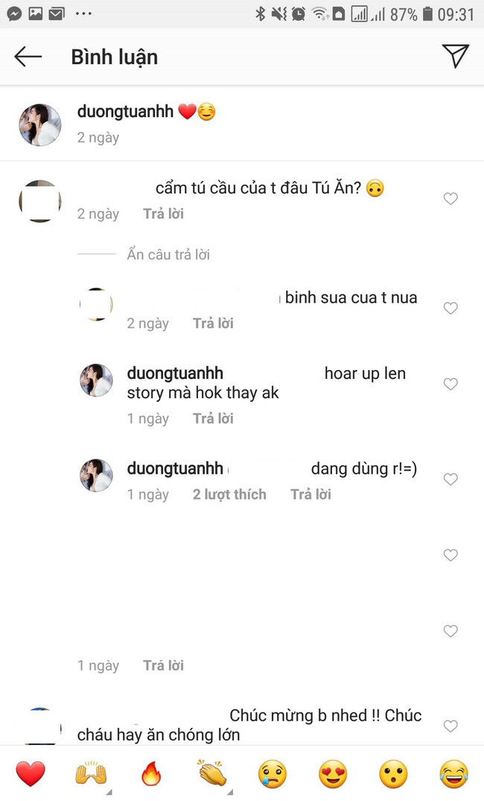484x801 pixels.
Task: Select the fire emoji shortcut
Action: [x=151, y=774]
